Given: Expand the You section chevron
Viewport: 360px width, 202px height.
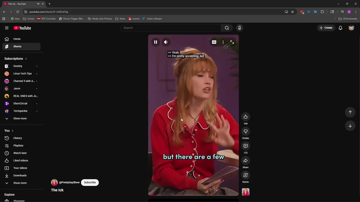Looking at the screenshot, I should tap(12, 131).
